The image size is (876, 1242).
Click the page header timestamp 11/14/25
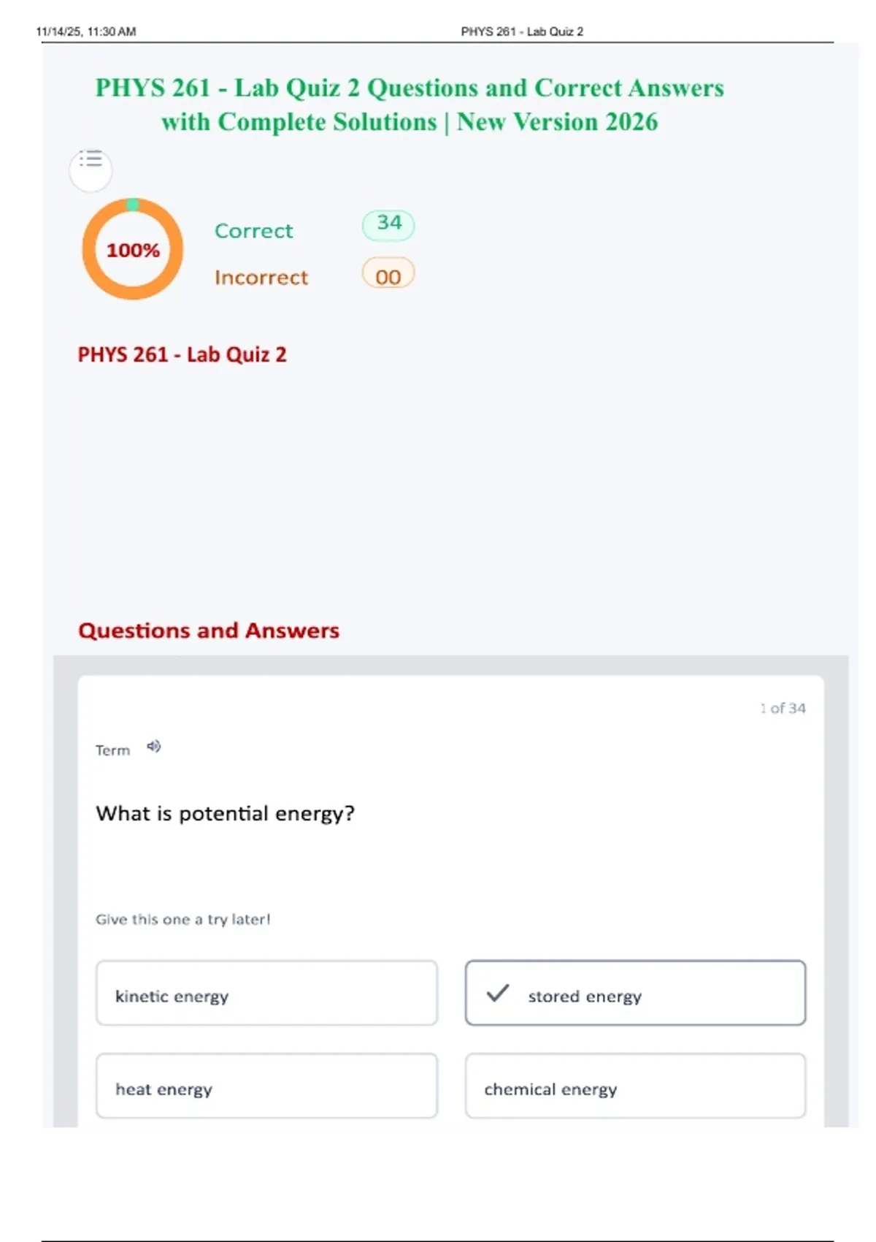click(85, 31)
